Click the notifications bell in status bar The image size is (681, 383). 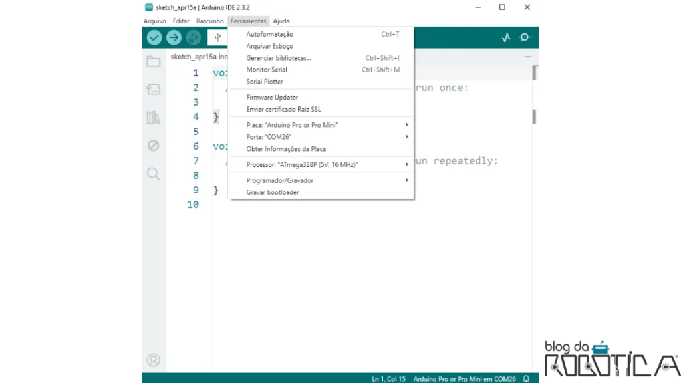click(x=527, y=378)
